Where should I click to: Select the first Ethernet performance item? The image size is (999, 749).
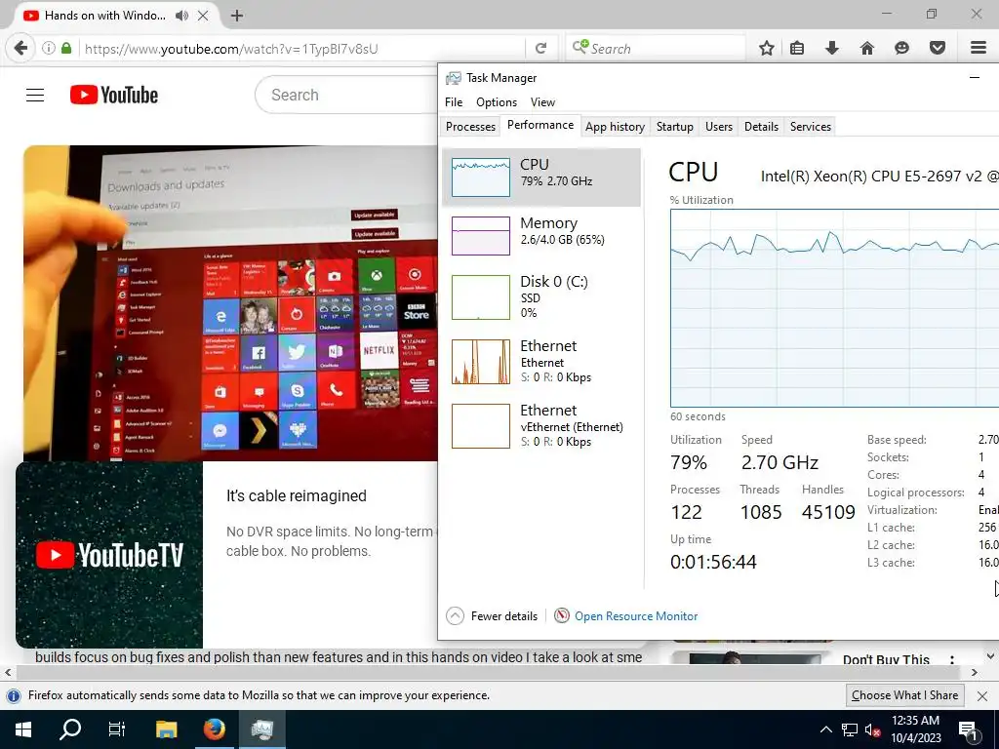pyautogui.click(x=540, y=361)
